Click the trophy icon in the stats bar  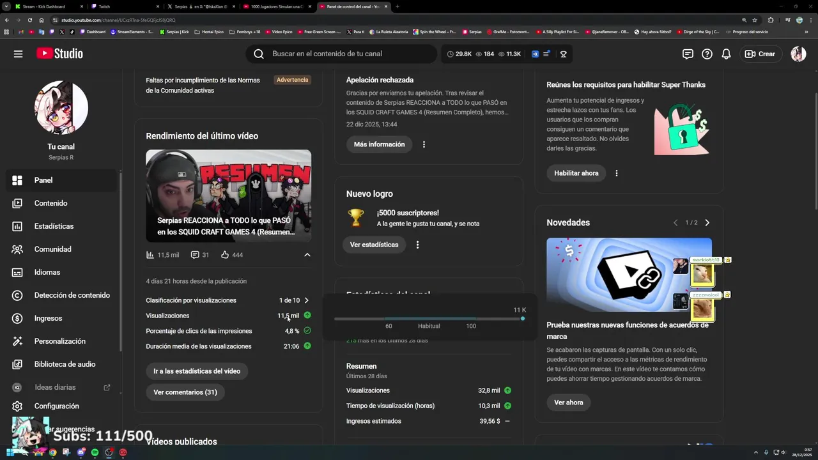click(564, 54)
